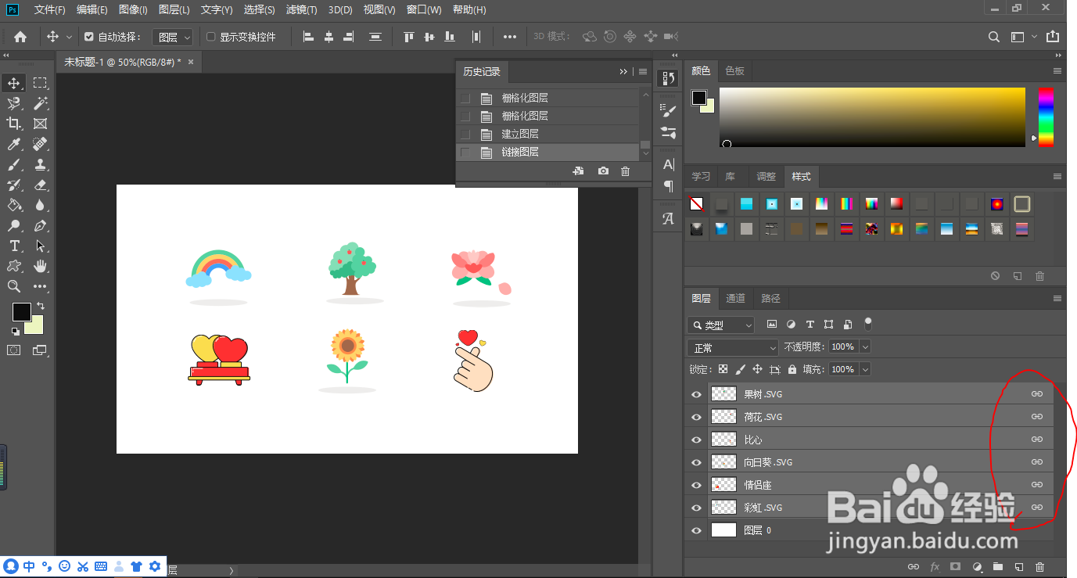This screenshot has width=1077, height=578.
Task: Collapse History panel with double arrows
Action: [623, 71]
